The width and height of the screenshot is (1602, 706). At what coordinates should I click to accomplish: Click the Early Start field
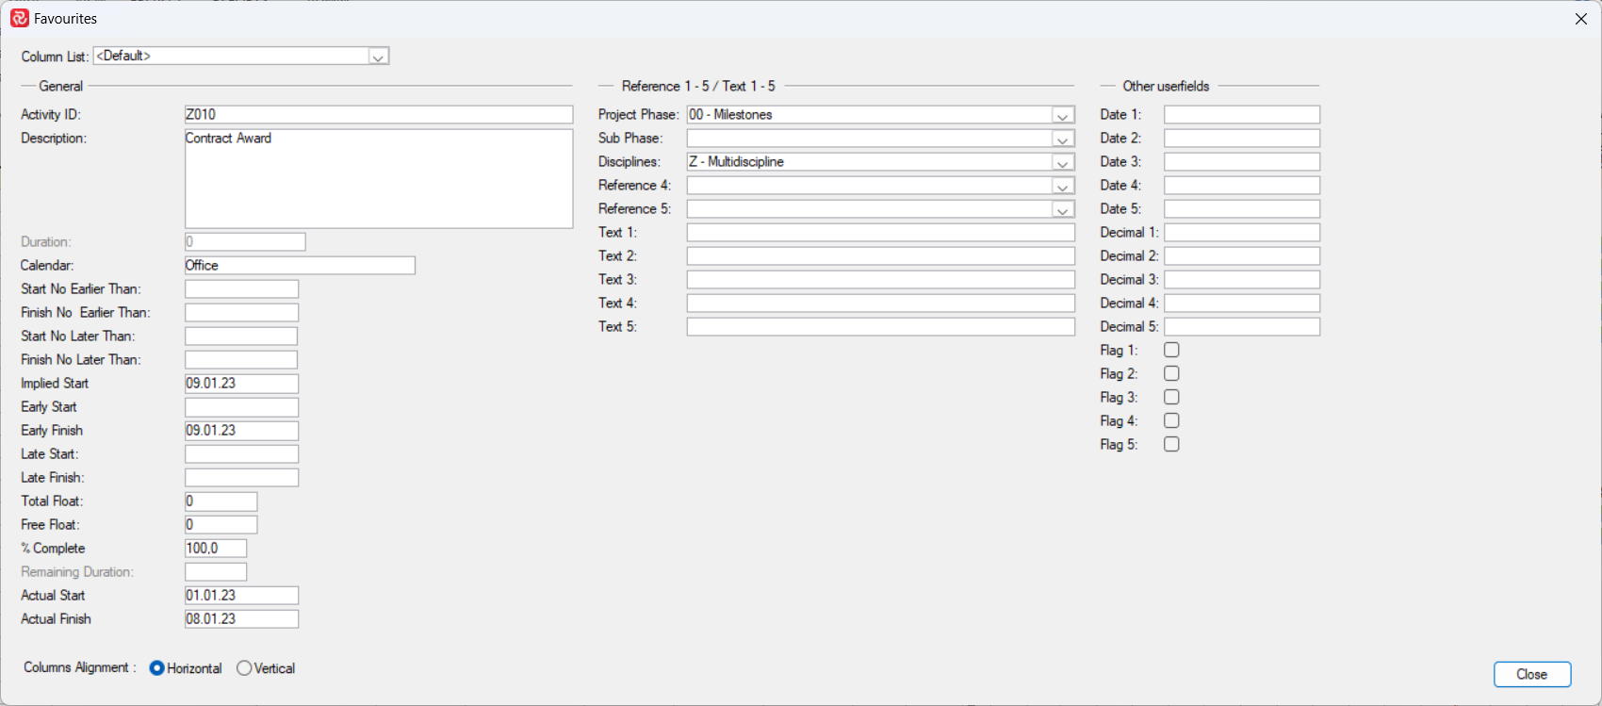pyautogui.click(x=241, y=407)
